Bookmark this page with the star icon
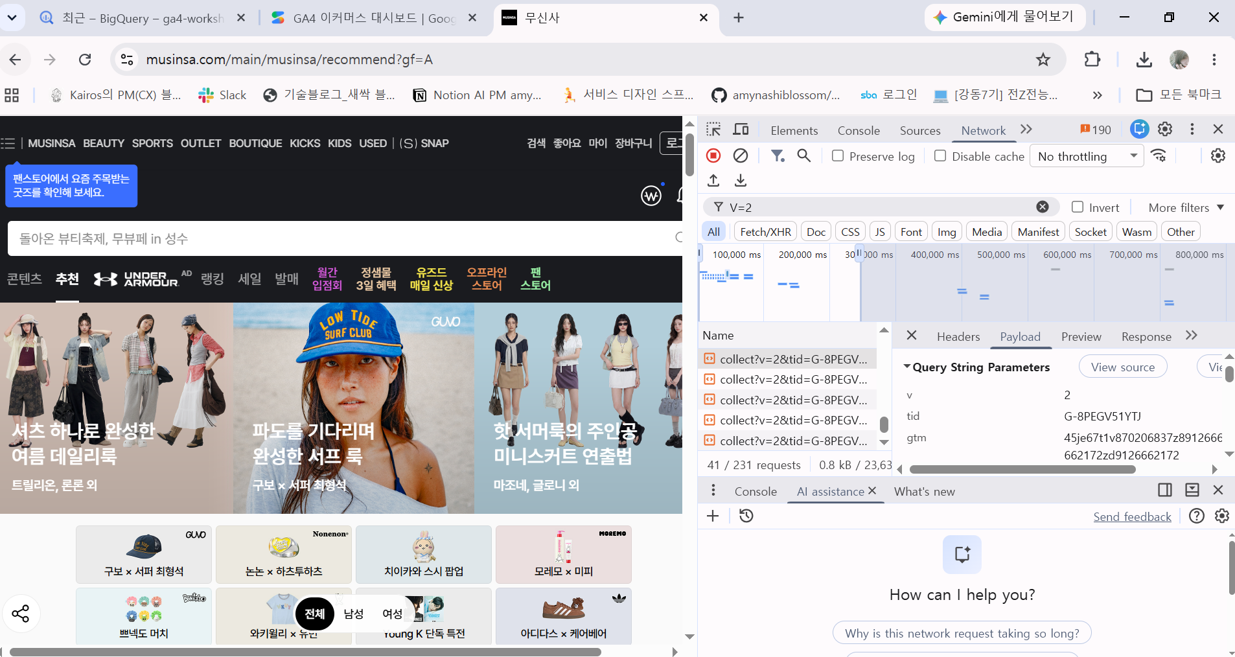Viewport: 1235px width, 657px height. (1043, 60)
